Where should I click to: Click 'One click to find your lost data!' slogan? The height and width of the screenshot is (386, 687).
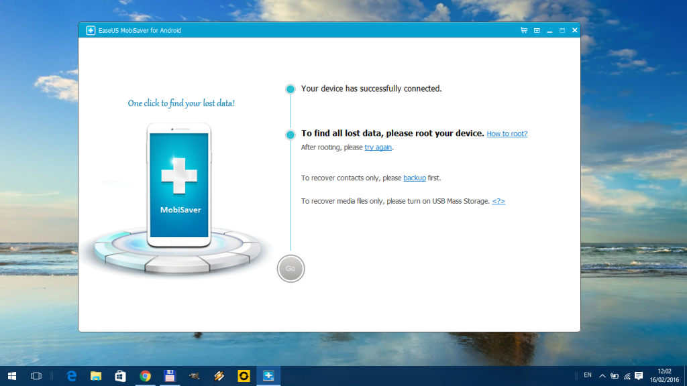(181, 103)
